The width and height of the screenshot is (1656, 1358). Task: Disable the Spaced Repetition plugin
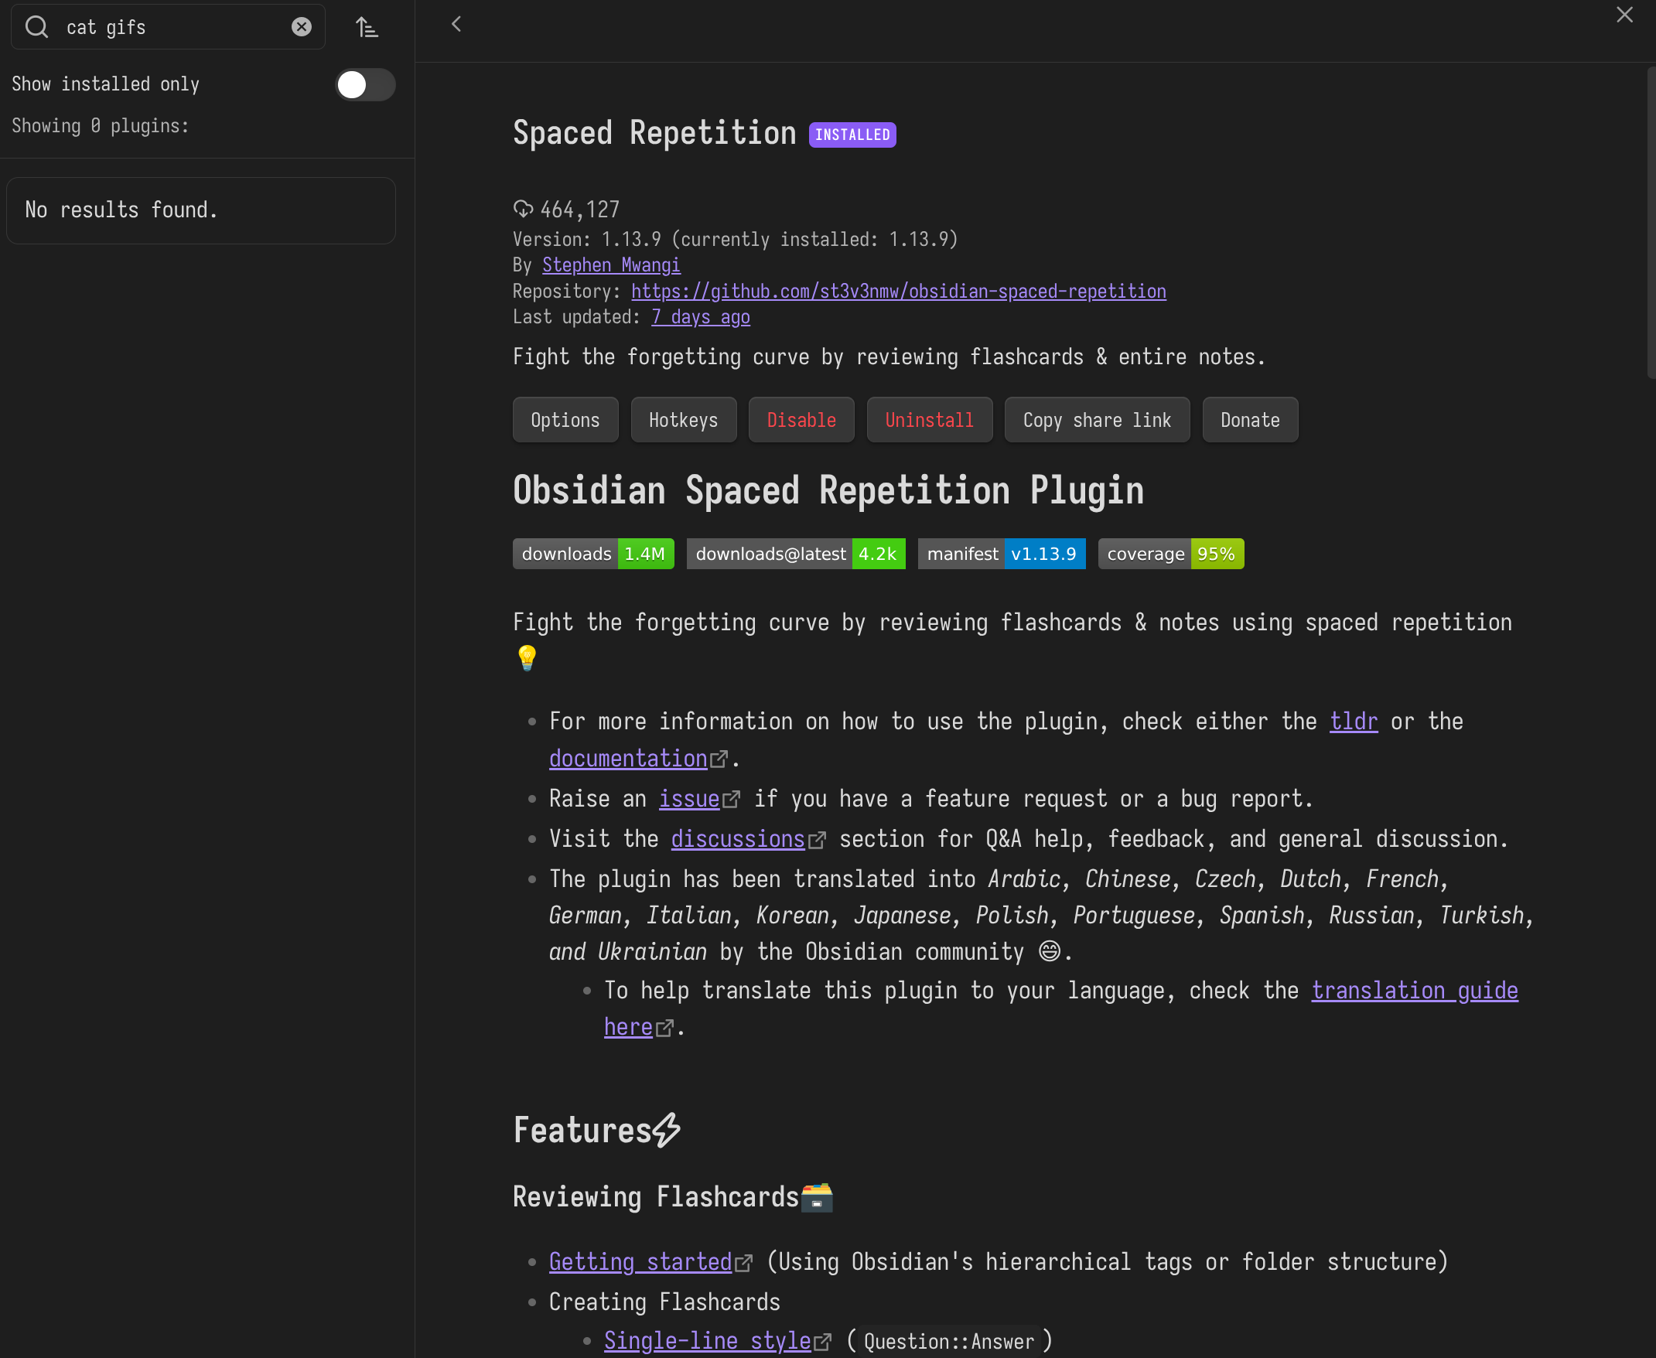(x=802, y=420)
